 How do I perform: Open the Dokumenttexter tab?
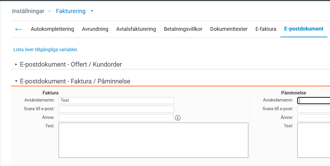click(229, 29)
